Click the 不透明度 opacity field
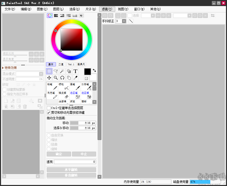This screenshot has width=227, height=186. pyautogui.click(x=30, y=79)
